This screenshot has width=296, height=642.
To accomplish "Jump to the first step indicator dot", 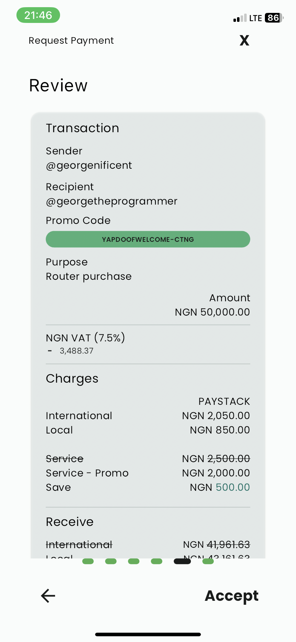I will pyautogui.click(x=88, y=561).
